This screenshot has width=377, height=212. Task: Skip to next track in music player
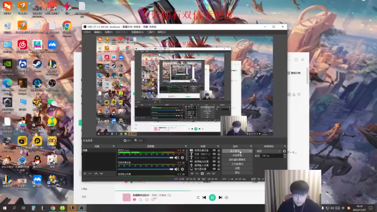pyautogui.click(x=220, y=197)
